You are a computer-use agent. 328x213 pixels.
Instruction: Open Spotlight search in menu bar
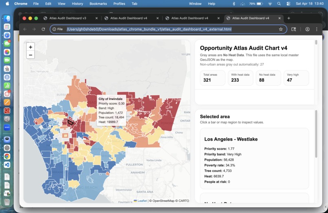point(279,4)
